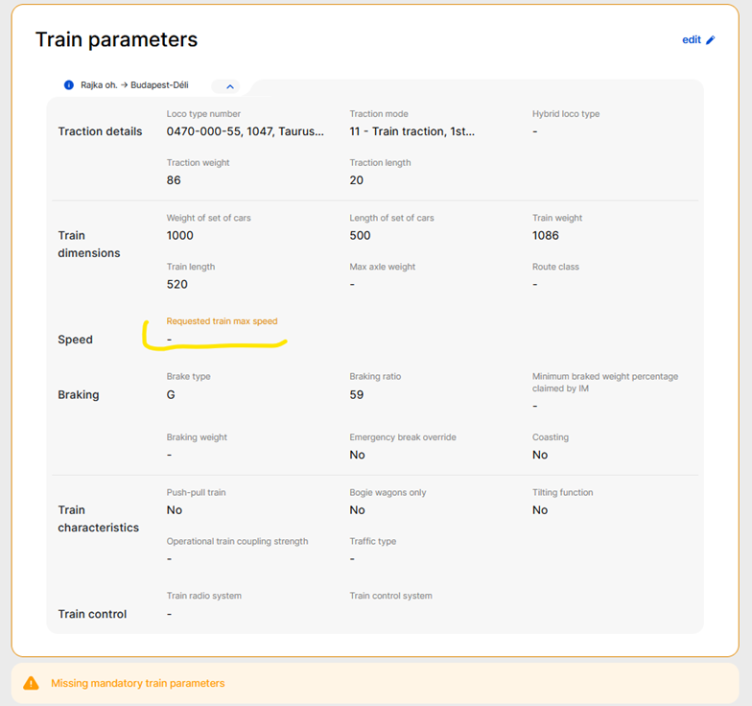
Task: Click the Tilting function No value
Action: click(x=539, y=510)
